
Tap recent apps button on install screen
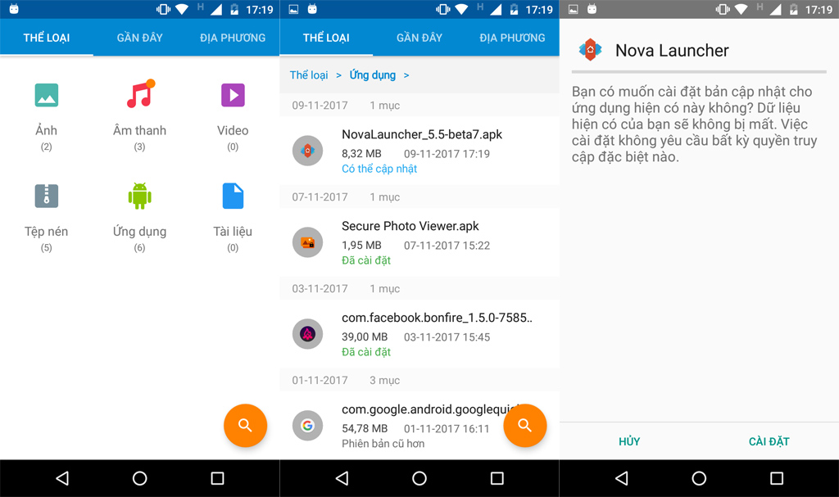pos(777,477)
